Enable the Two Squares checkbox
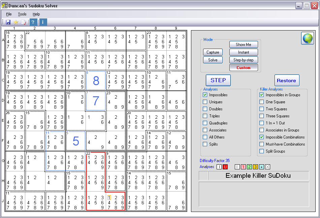This screenshot has width=320, height=218. [x=261, y=109]
